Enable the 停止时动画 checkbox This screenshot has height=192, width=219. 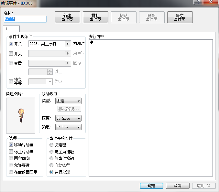pyautogui.click(x=11, y=151)
